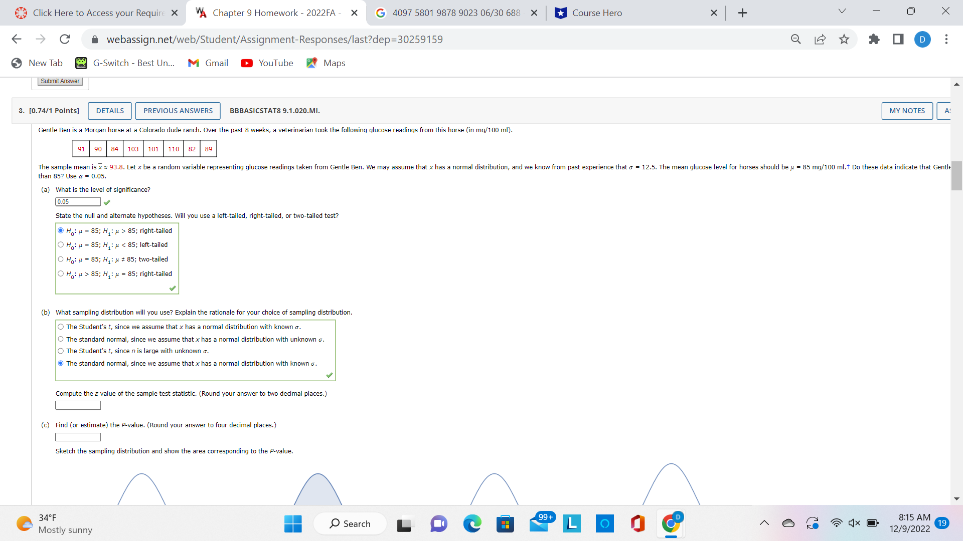Open Chrome side panel icon

[x=898, y=39]
